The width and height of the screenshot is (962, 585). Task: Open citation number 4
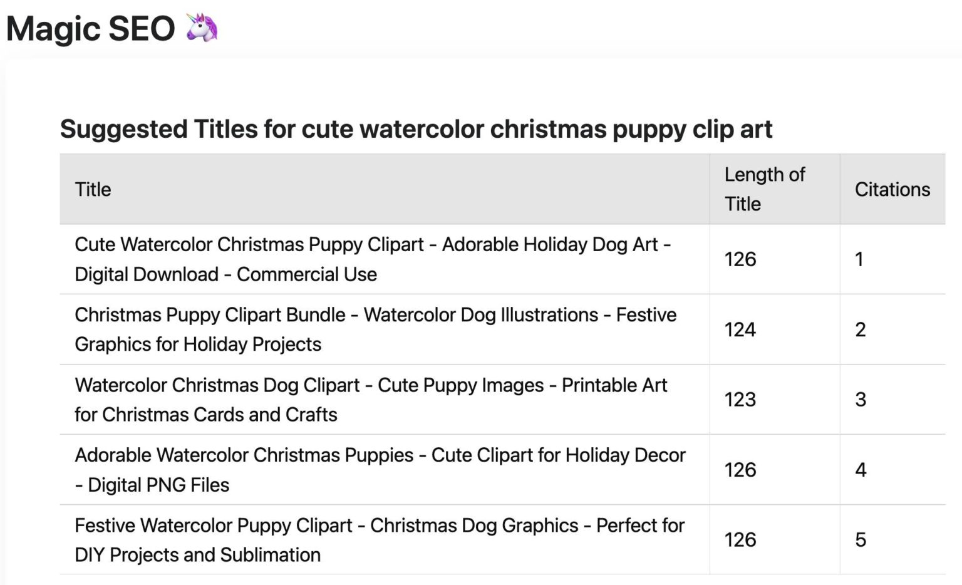861,470
